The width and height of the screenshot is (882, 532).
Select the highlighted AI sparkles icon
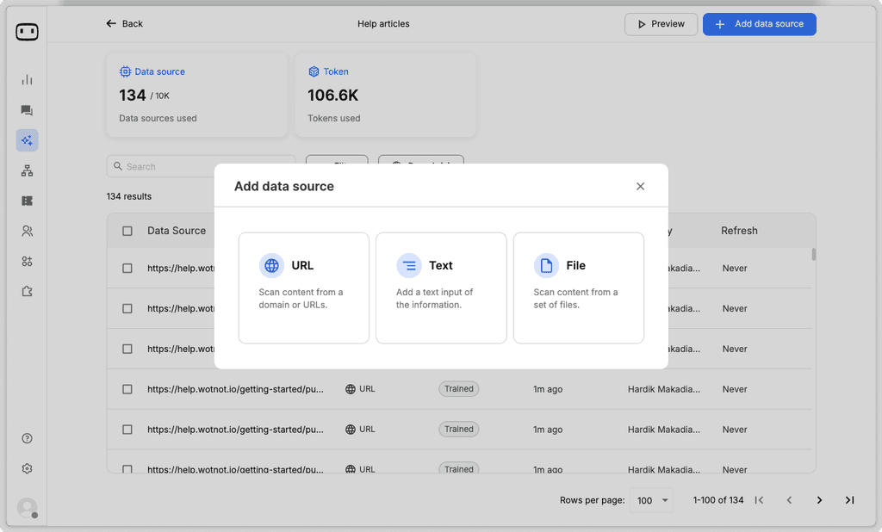coord(27,139)
